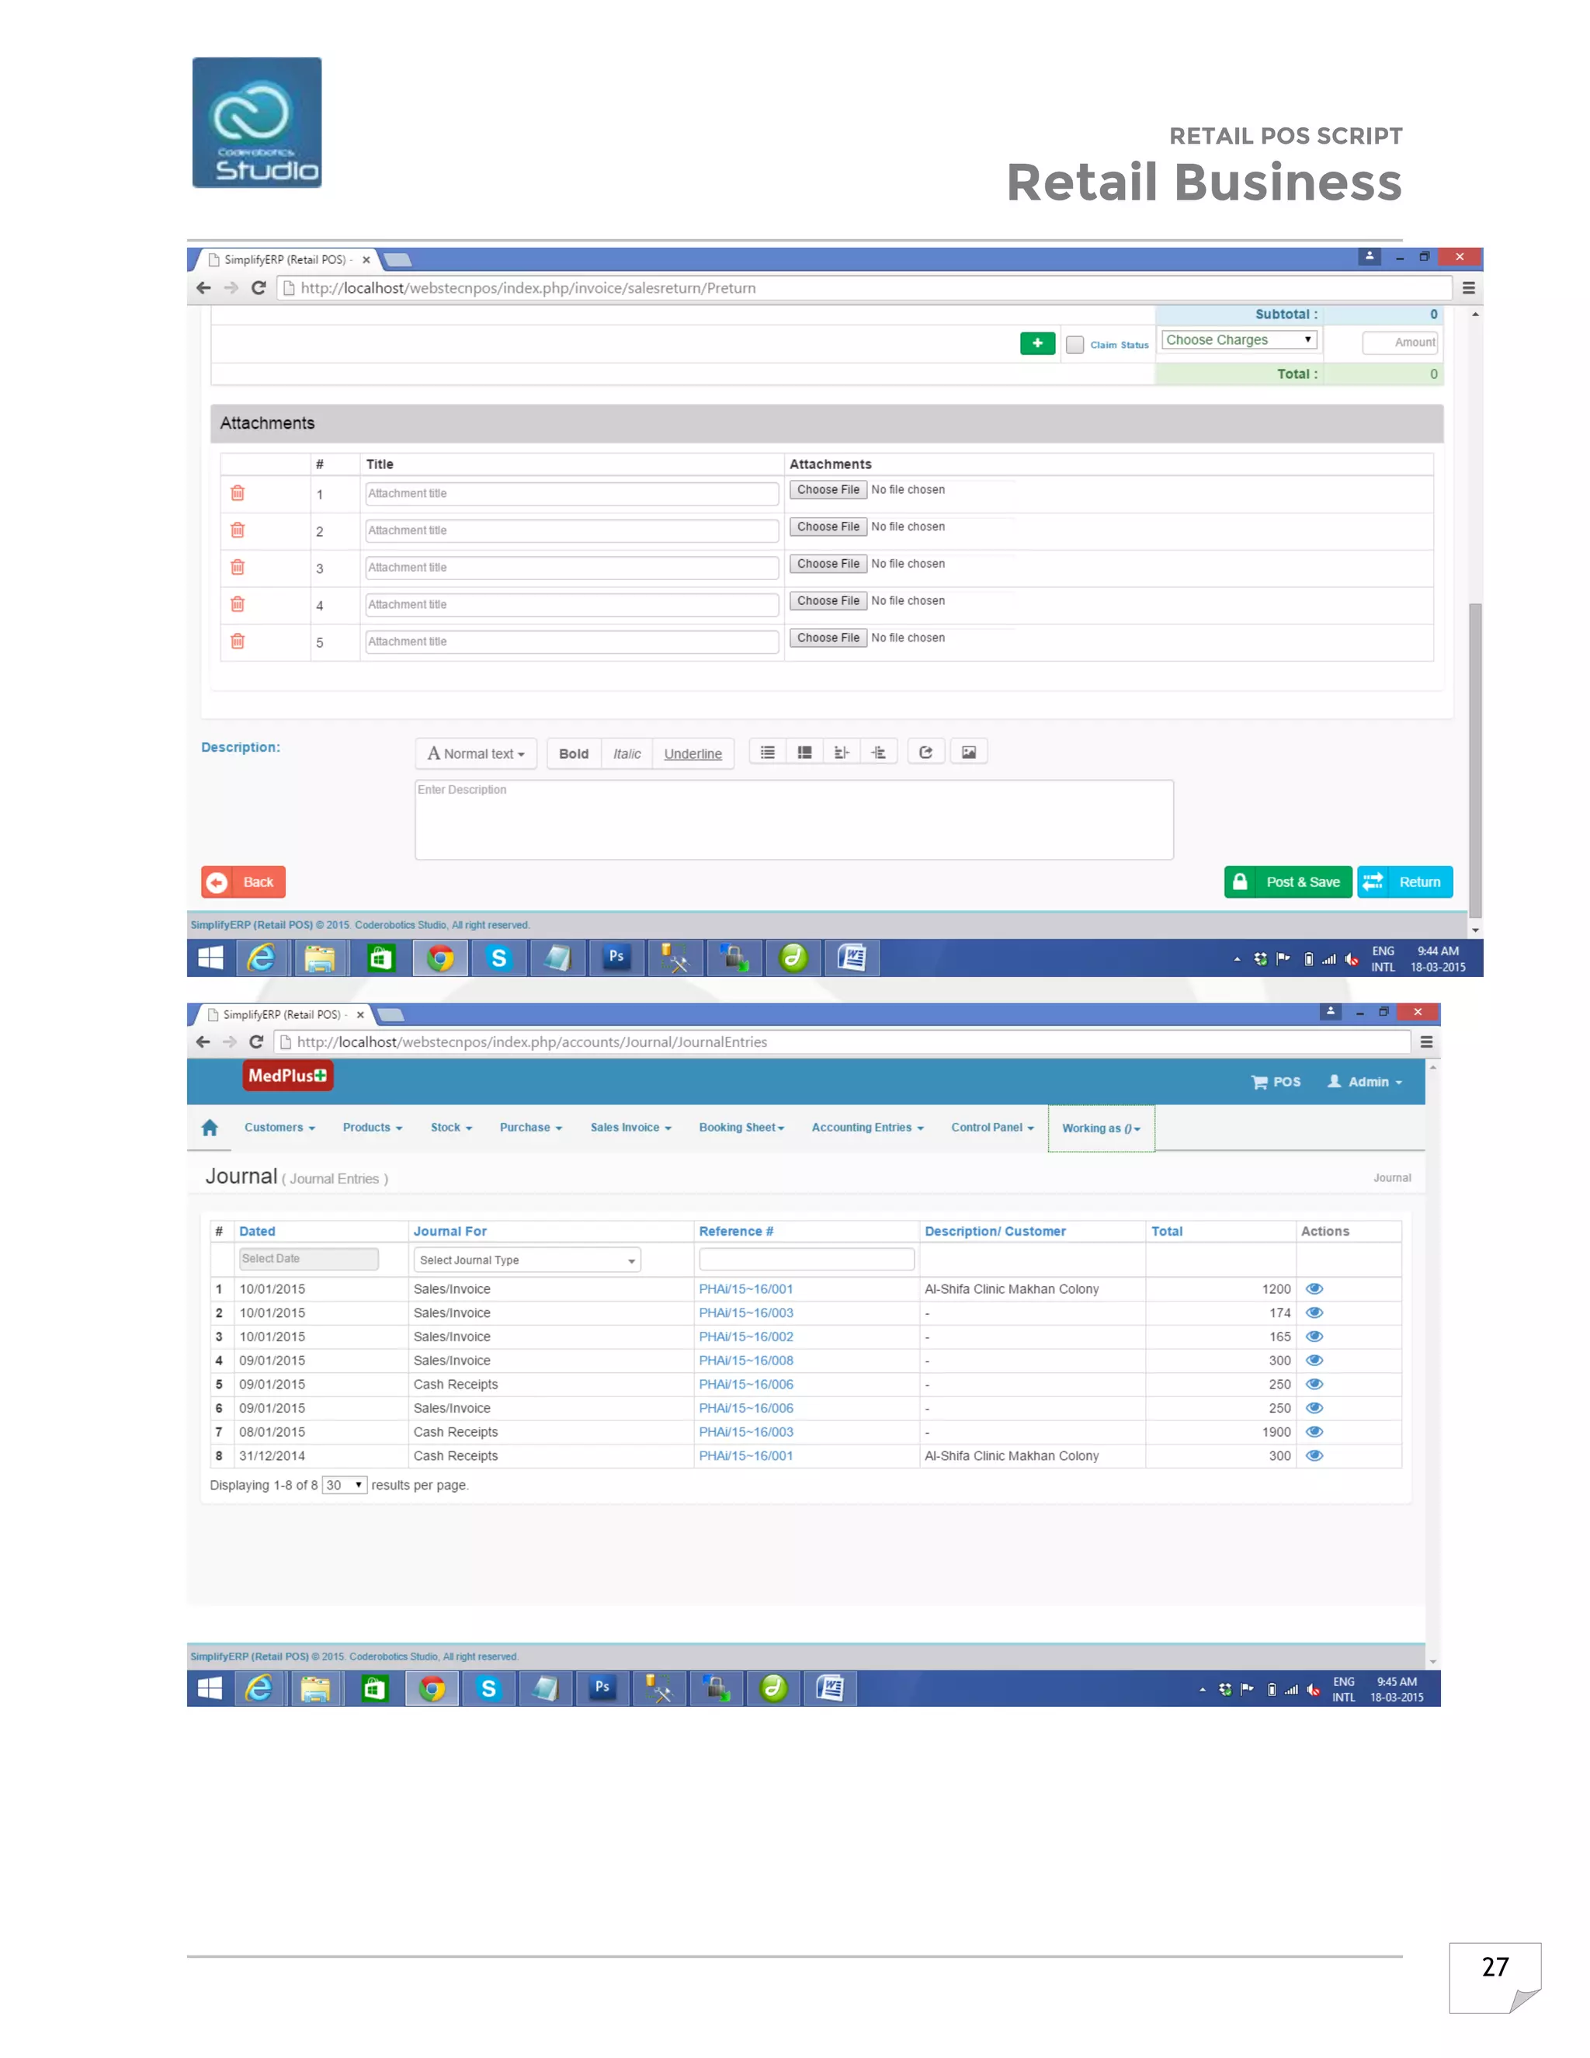Click the Enter Description text area

pyautogui.click(x=794, y=819)
